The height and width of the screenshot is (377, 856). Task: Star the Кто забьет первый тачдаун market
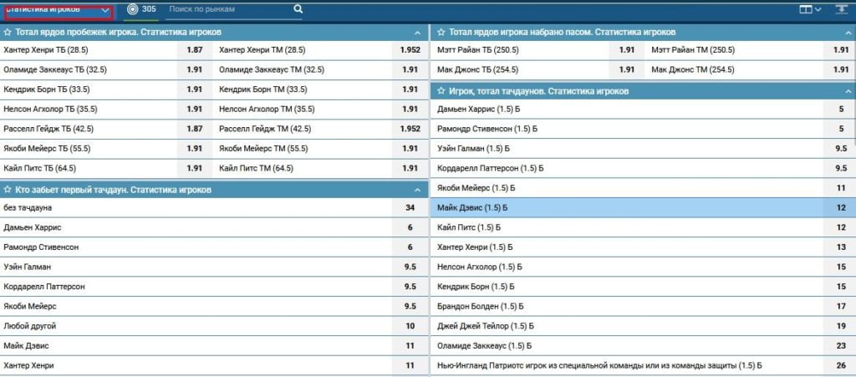8,190
